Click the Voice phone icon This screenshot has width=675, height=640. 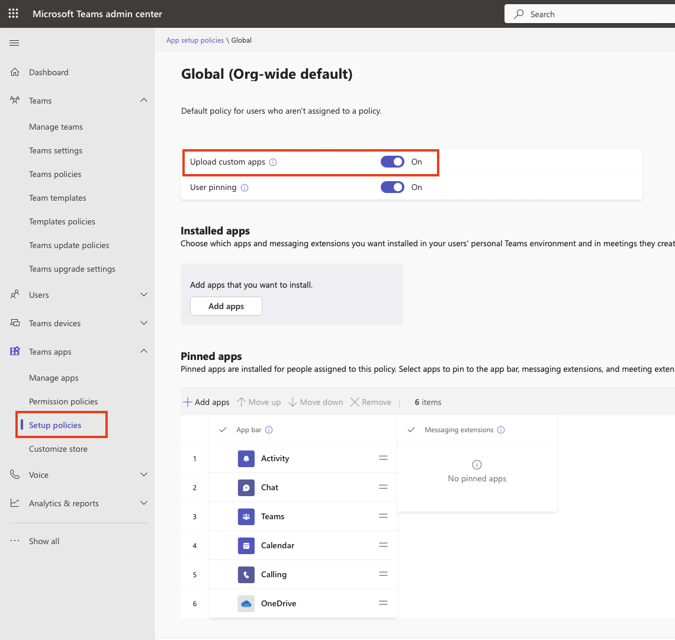coord(15,474)
